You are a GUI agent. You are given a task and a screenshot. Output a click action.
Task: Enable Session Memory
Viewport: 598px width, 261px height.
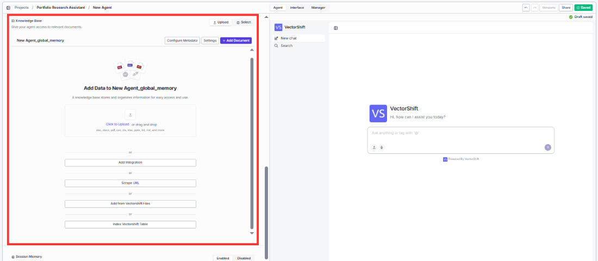pos(223,258)
